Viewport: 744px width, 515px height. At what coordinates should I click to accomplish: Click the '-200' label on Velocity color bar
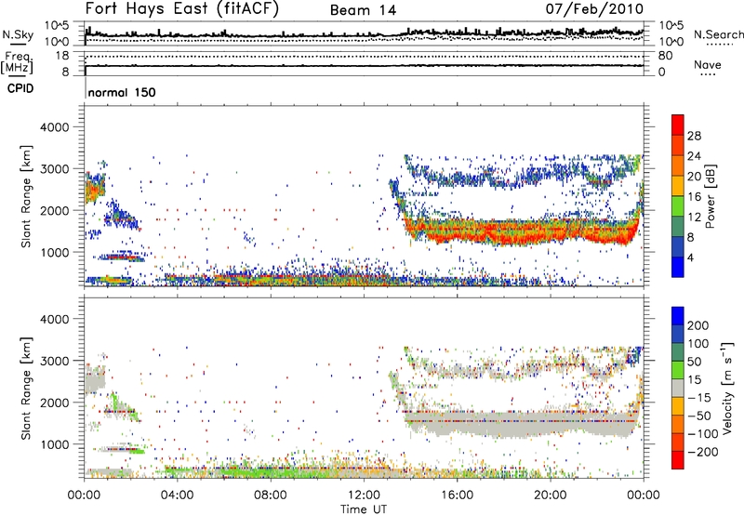tap(703, 452)
